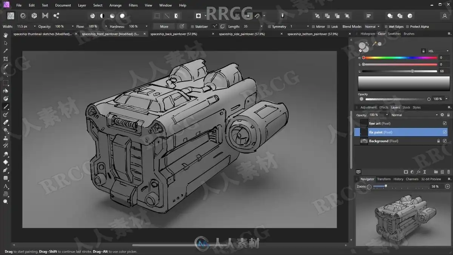Image resolution: width=453 pixels, height=255 pixels.
Task: Select the View (hand) tool
Action: tap(6, 35)
